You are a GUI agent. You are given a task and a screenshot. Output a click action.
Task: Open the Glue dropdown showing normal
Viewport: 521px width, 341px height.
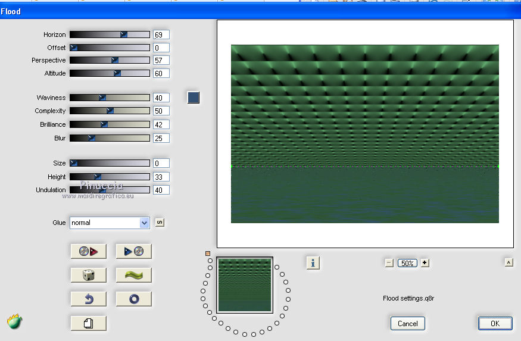(110, 223)
